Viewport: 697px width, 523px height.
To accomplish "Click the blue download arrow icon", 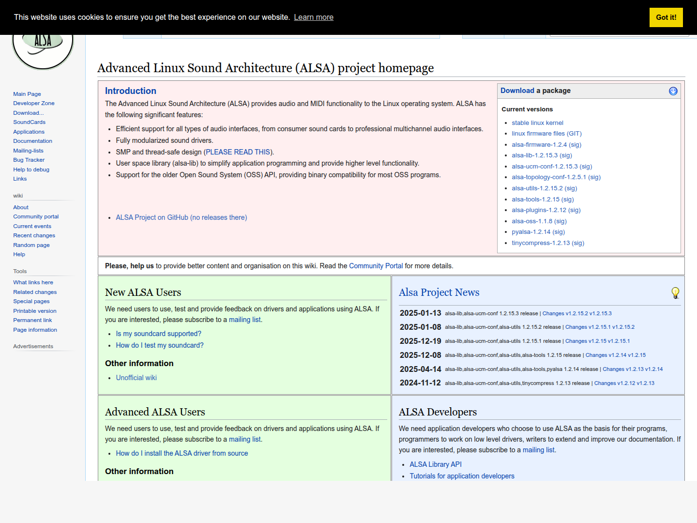I will click(x=673, y=91).
